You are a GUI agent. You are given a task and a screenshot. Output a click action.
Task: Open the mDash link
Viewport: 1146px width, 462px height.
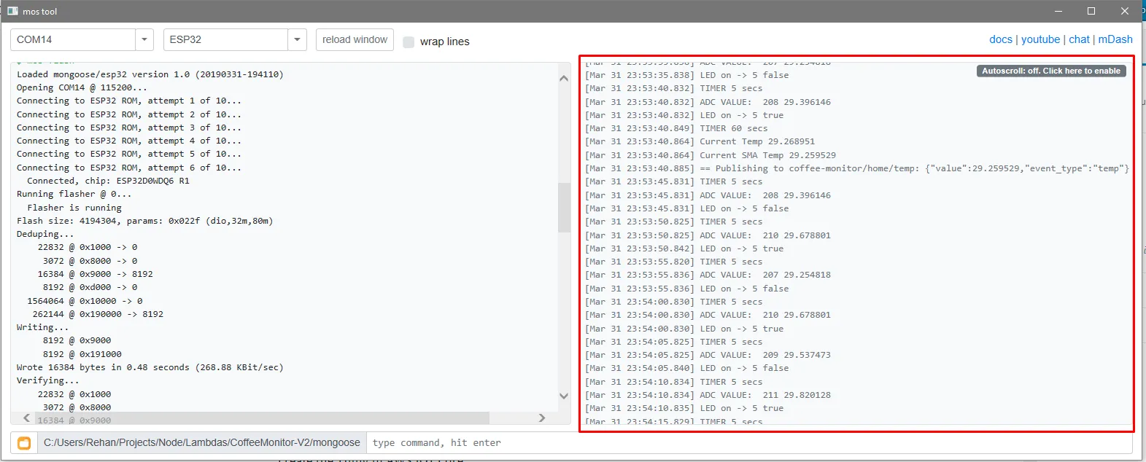[1115, 39]
